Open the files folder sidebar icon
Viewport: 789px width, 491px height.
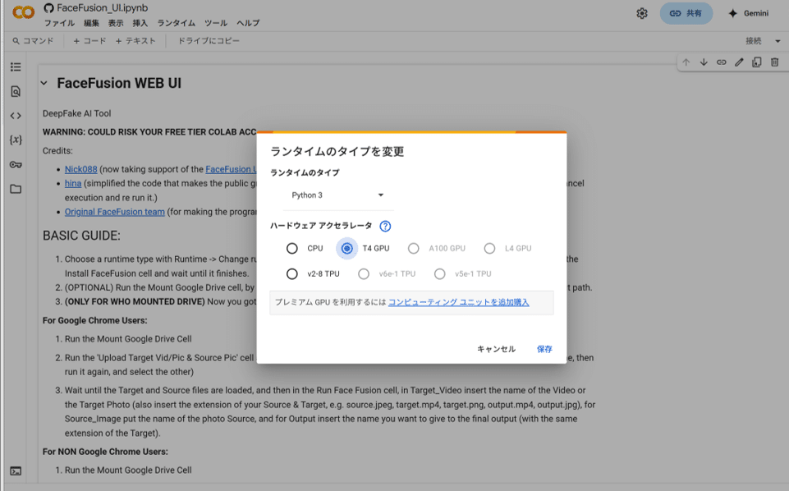(16, 189)
